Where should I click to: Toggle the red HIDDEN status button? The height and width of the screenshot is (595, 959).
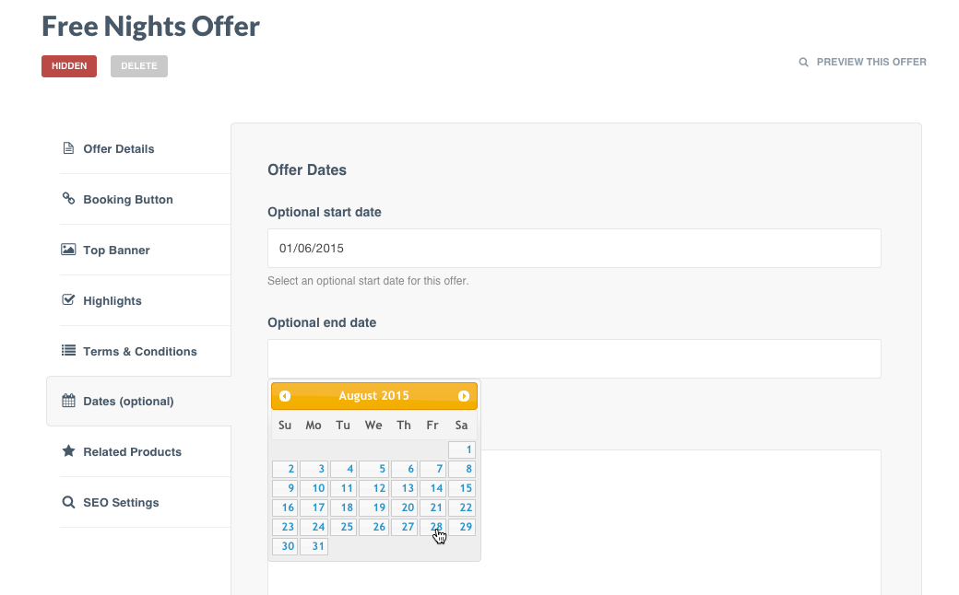69,66
